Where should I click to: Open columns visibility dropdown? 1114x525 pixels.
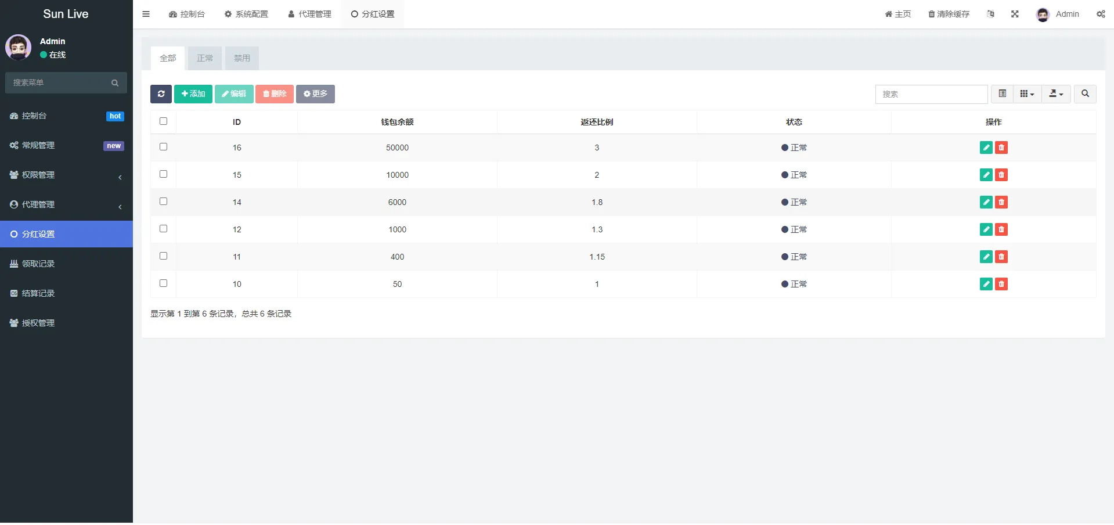[x=1027, y=94]
